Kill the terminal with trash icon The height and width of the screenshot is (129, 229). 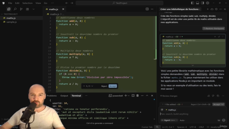137,96
